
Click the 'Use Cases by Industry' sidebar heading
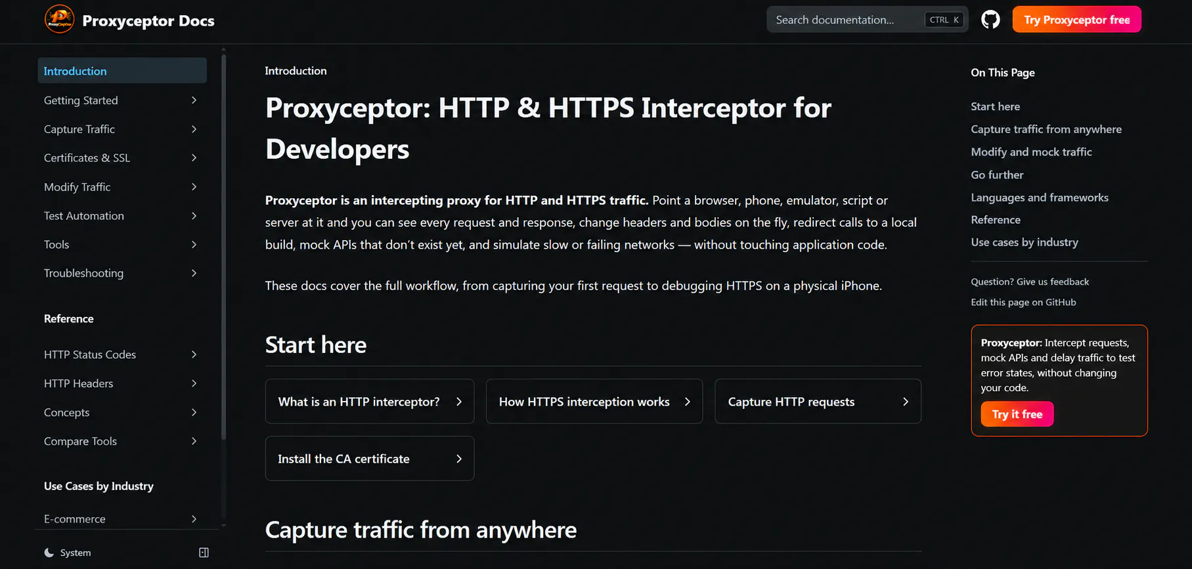tap(99, 486)
